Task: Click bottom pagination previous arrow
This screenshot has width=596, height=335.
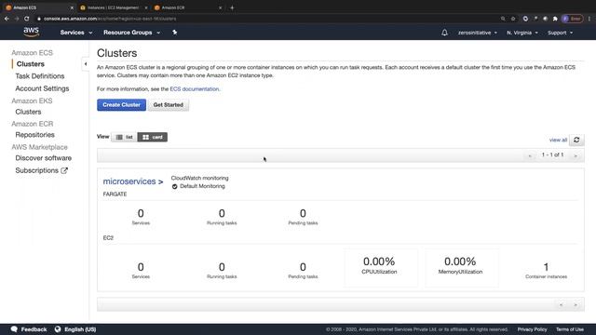Action: [561, 304]
